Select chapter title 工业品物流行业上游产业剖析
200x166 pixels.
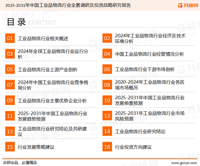click(x=47, y=70)
